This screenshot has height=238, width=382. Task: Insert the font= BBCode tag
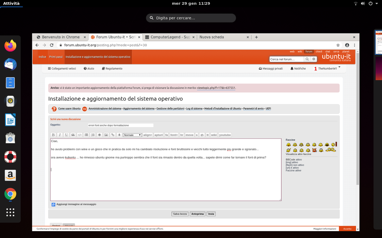[174, 135]
